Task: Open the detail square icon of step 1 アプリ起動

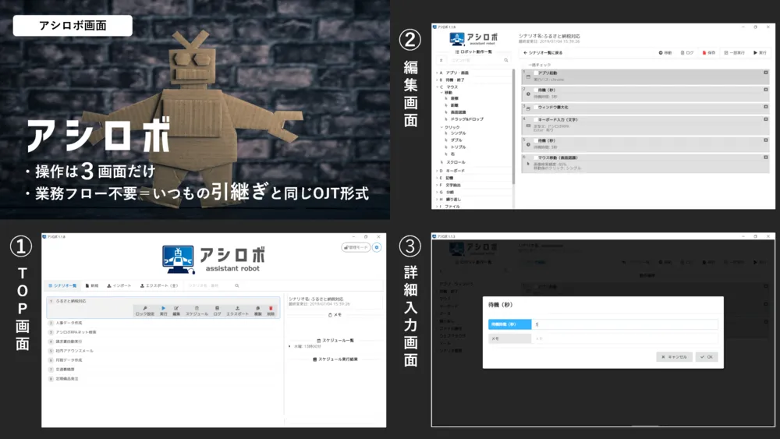Action: (766, 73)
